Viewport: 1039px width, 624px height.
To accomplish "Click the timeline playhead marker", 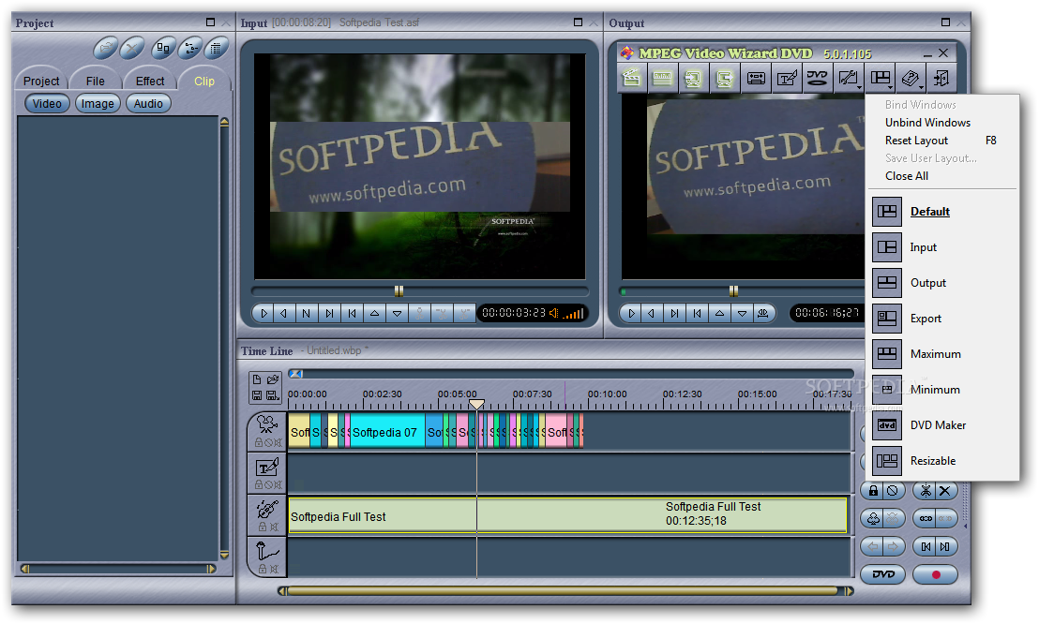I will tap(476, 404).
